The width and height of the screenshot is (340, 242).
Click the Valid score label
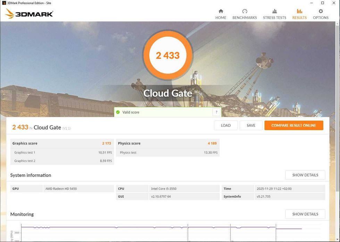tap(131, 112)
